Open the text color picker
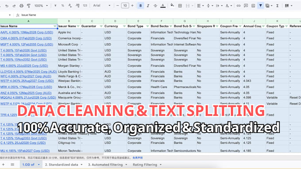 [x=163, y=6]
